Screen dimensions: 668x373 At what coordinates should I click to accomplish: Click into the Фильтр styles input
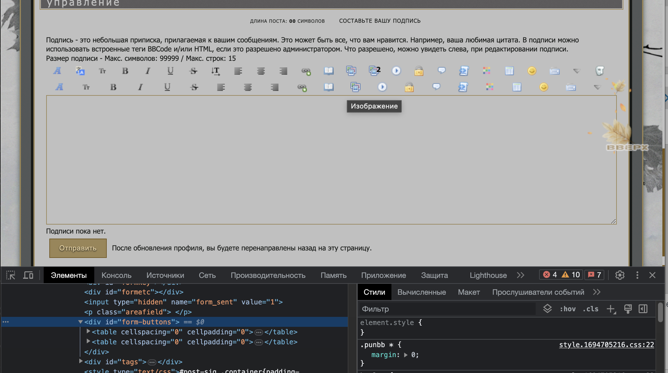point(446,309)
